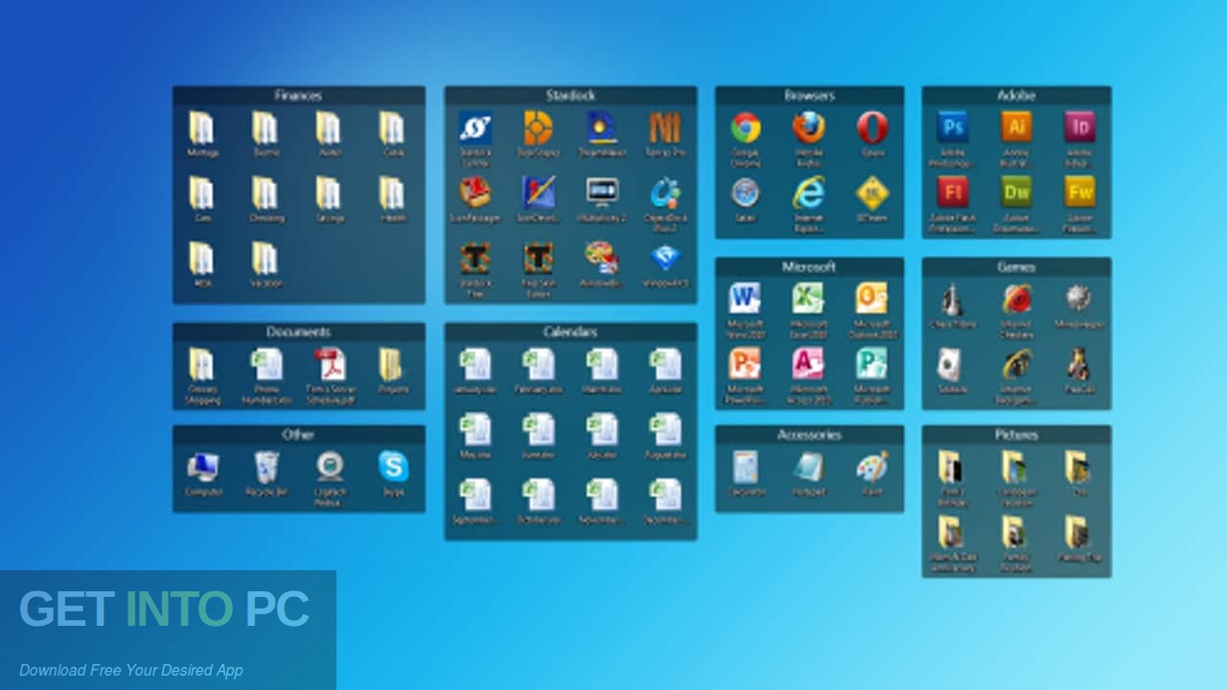
Task: Click the Browsers fence title bar
Action: [x=809, y=95]
